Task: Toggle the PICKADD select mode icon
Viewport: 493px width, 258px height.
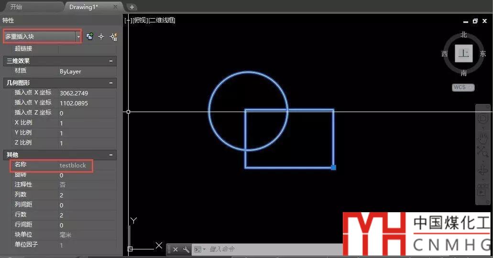Action: pos(89,36)
